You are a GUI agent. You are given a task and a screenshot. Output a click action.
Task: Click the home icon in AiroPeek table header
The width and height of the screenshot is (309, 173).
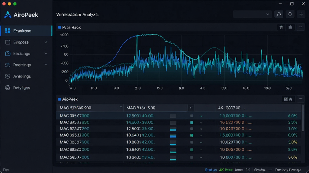(x=291, y=99)
